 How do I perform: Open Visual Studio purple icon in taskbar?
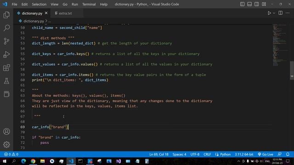click(119, 161)
